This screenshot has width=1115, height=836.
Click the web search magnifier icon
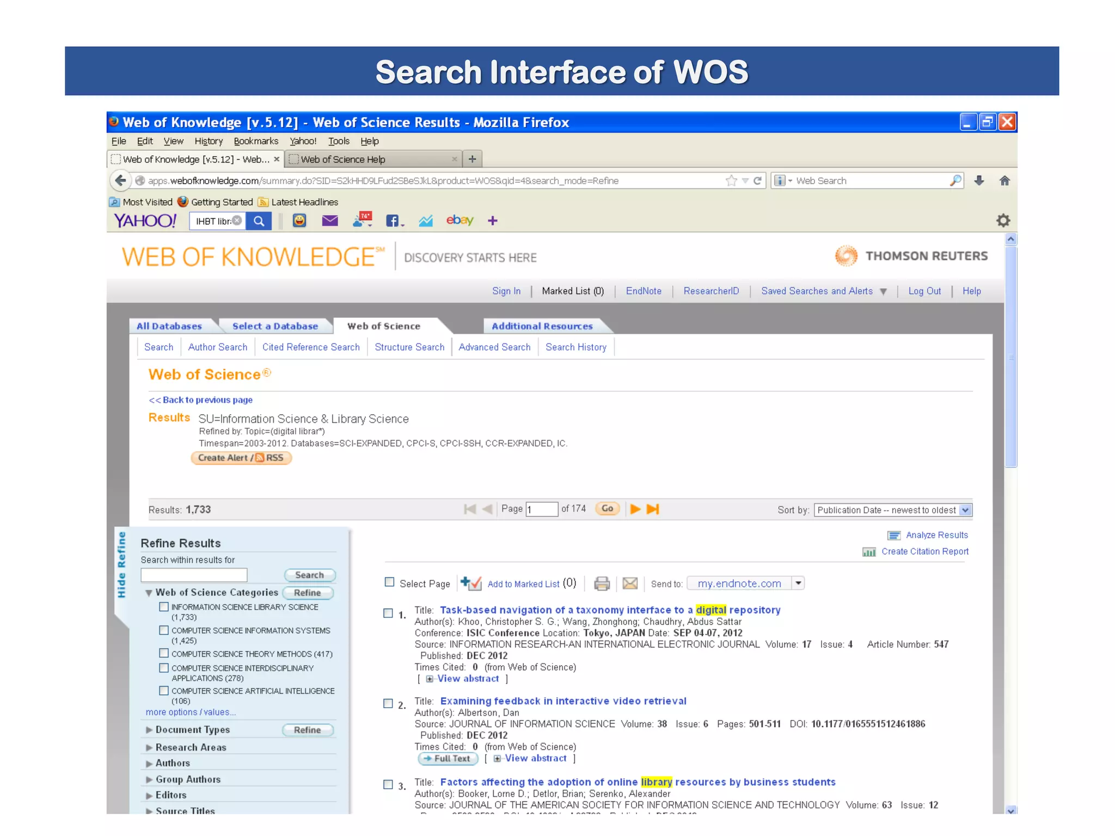(x=955, y=181)
